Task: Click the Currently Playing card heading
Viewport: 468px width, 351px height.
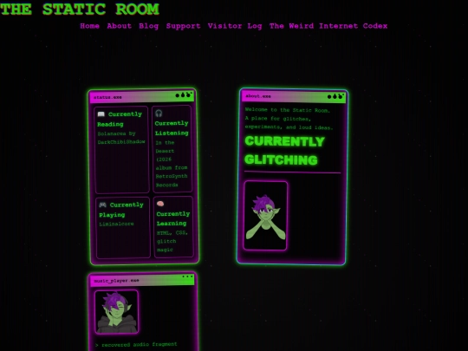Action: point(121,210)
